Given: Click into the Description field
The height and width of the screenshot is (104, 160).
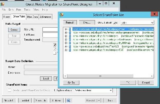Looking at the screenshot, I should tap(41, 73).
